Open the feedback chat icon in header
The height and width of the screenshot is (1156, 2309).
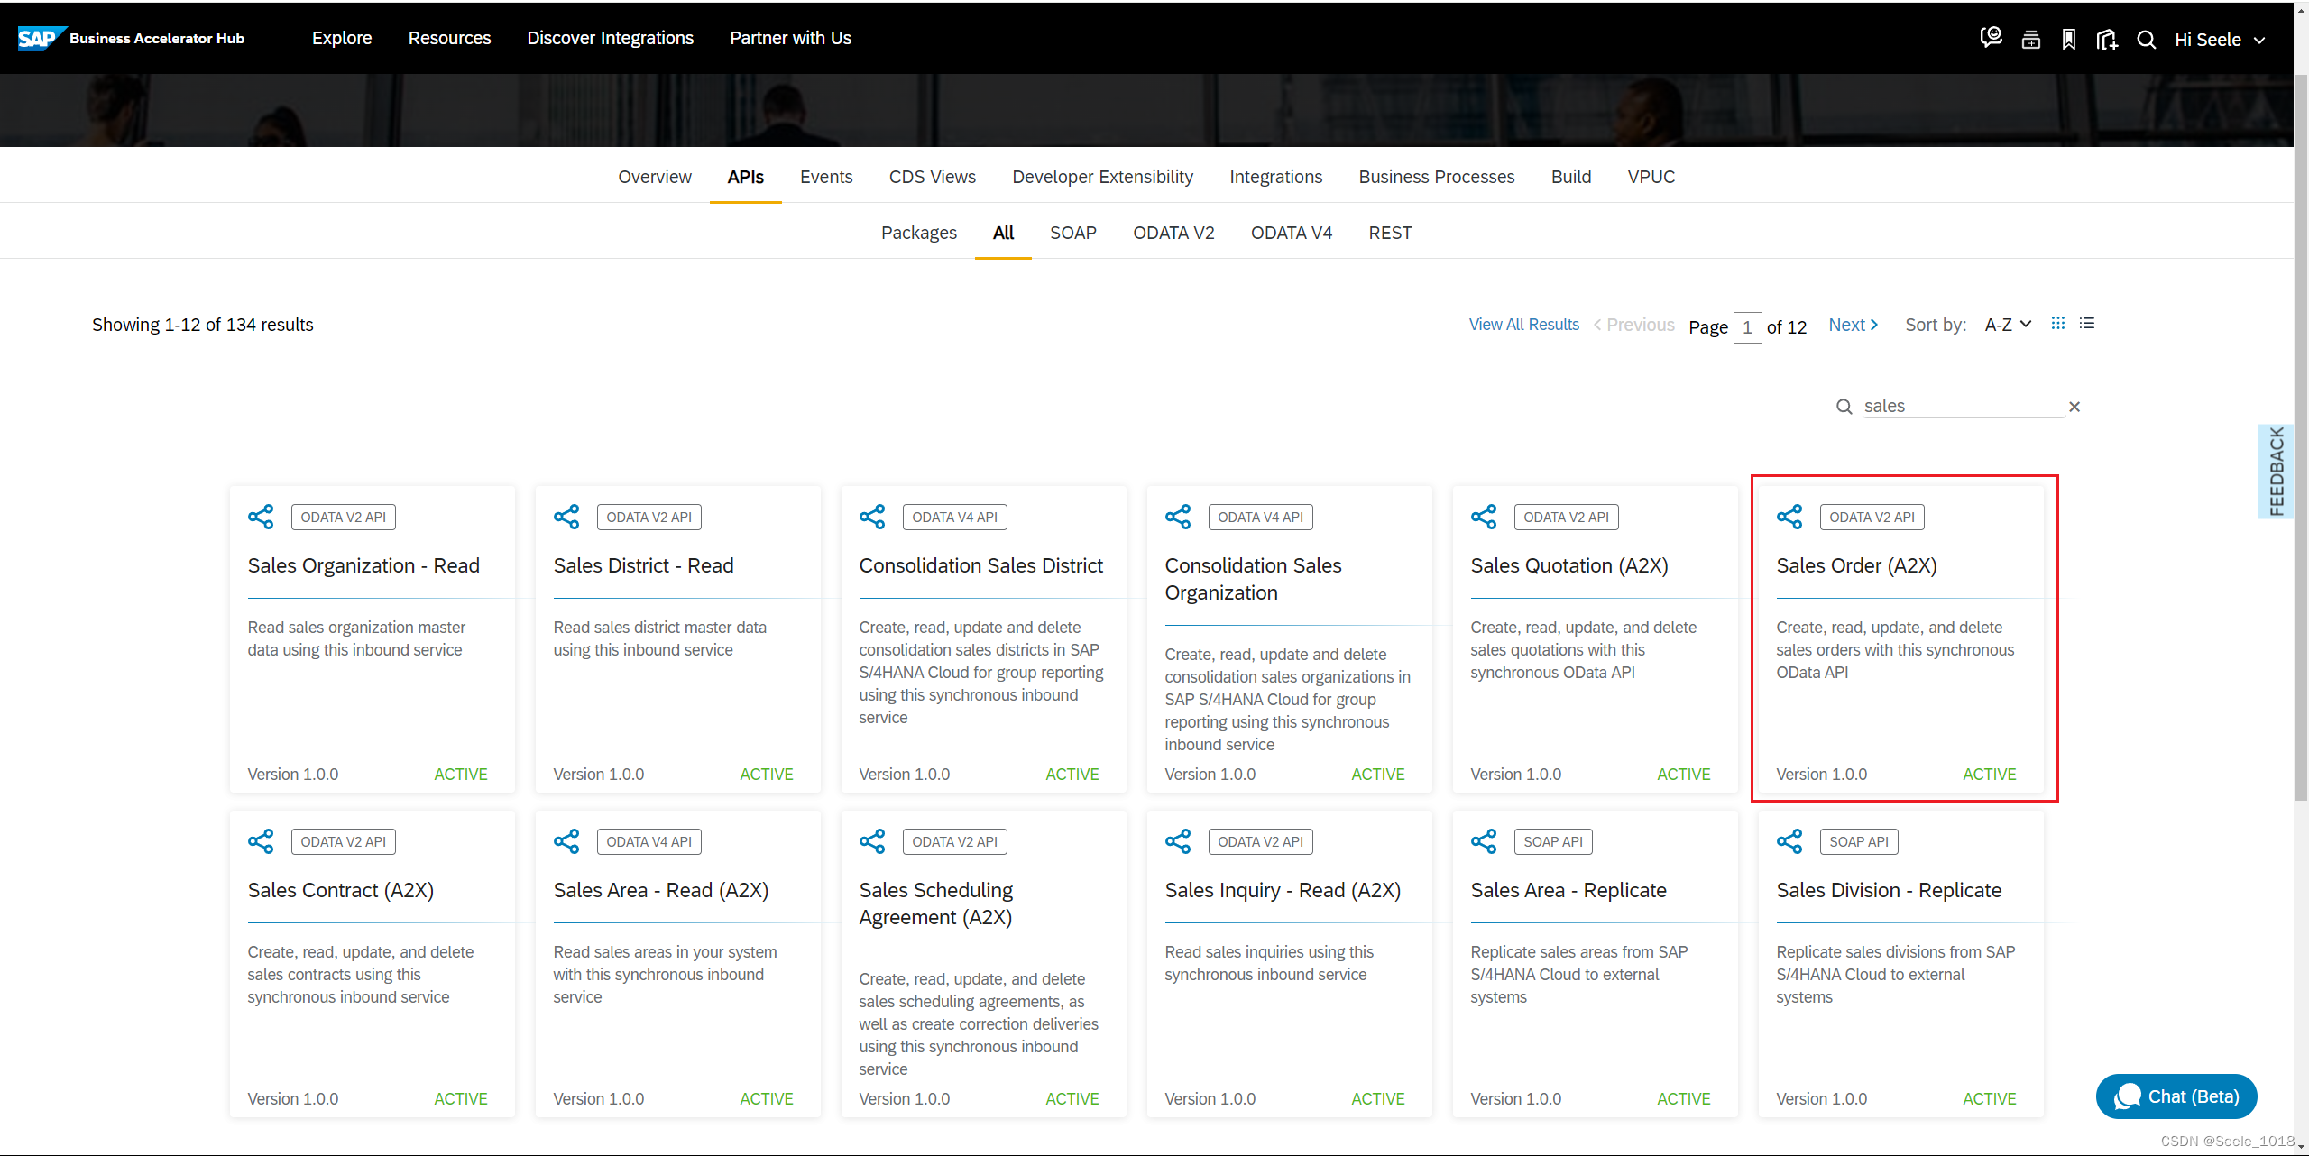pyautogui.click(x=1991, y=38)
